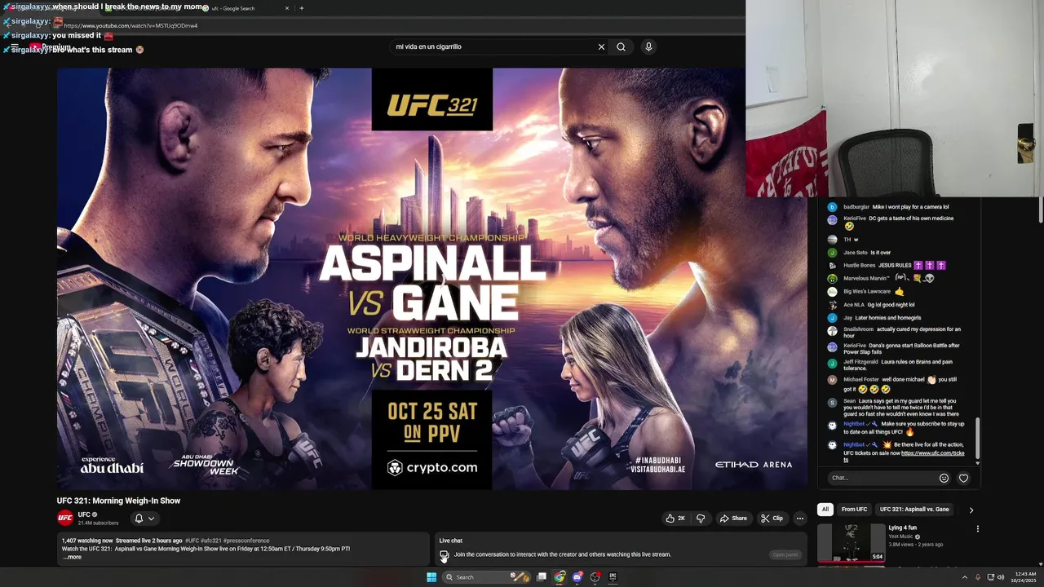Viewport: 1044px width, 587px height.
Task: Open a new browser tab with plus
Action: pyautogui.click(x=302, y=8)
